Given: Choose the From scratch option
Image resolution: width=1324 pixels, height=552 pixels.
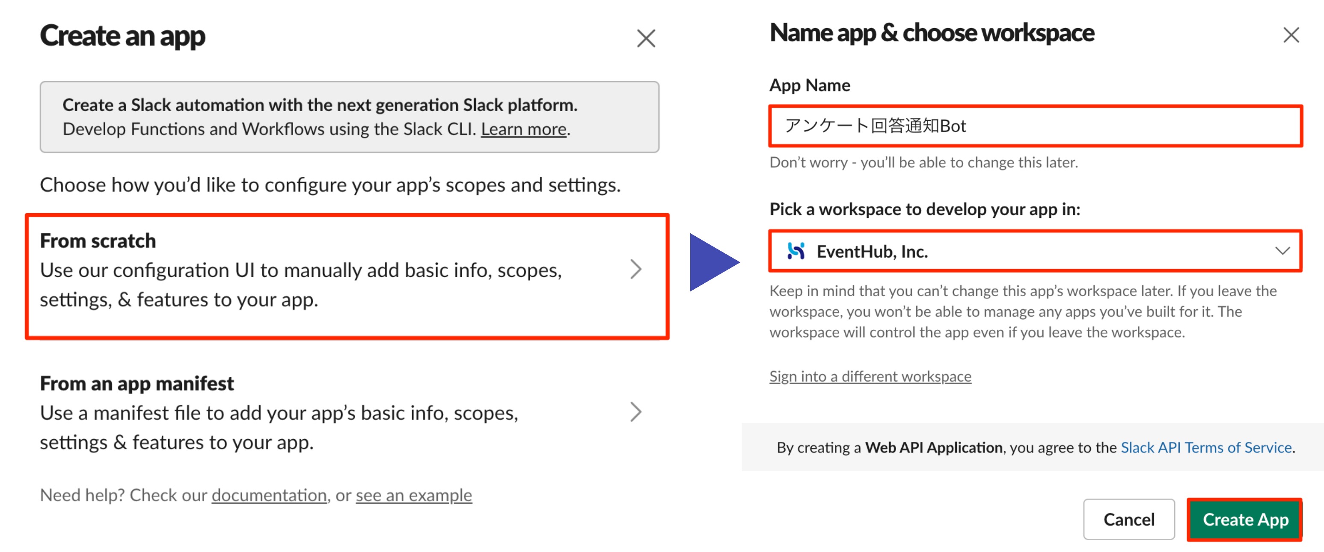Looking at the screenshot, I should (x=347, y=276).
